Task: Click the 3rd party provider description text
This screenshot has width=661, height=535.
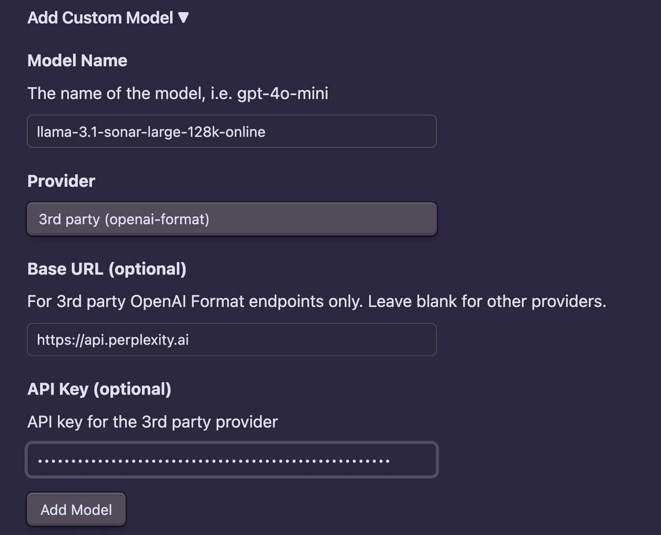Action: 151,421
